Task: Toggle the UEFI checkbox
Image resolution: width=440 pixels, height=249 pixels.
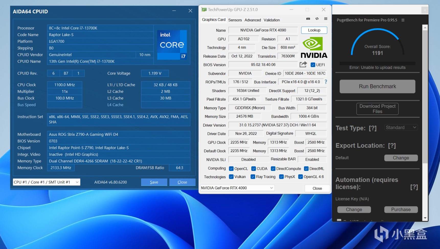Action: 313,65
